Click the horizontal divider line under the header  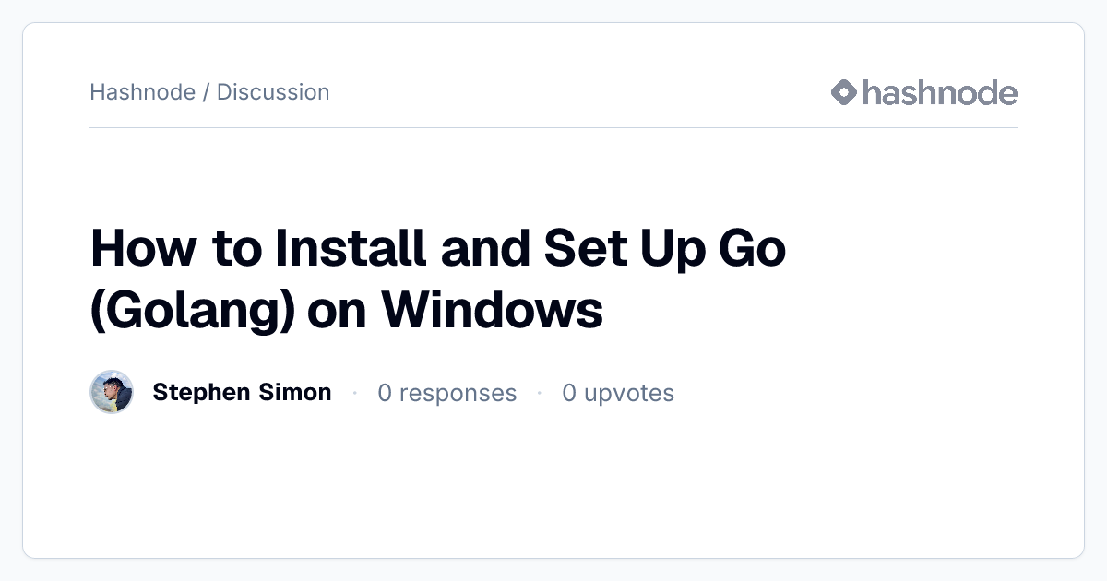point(553,127)
